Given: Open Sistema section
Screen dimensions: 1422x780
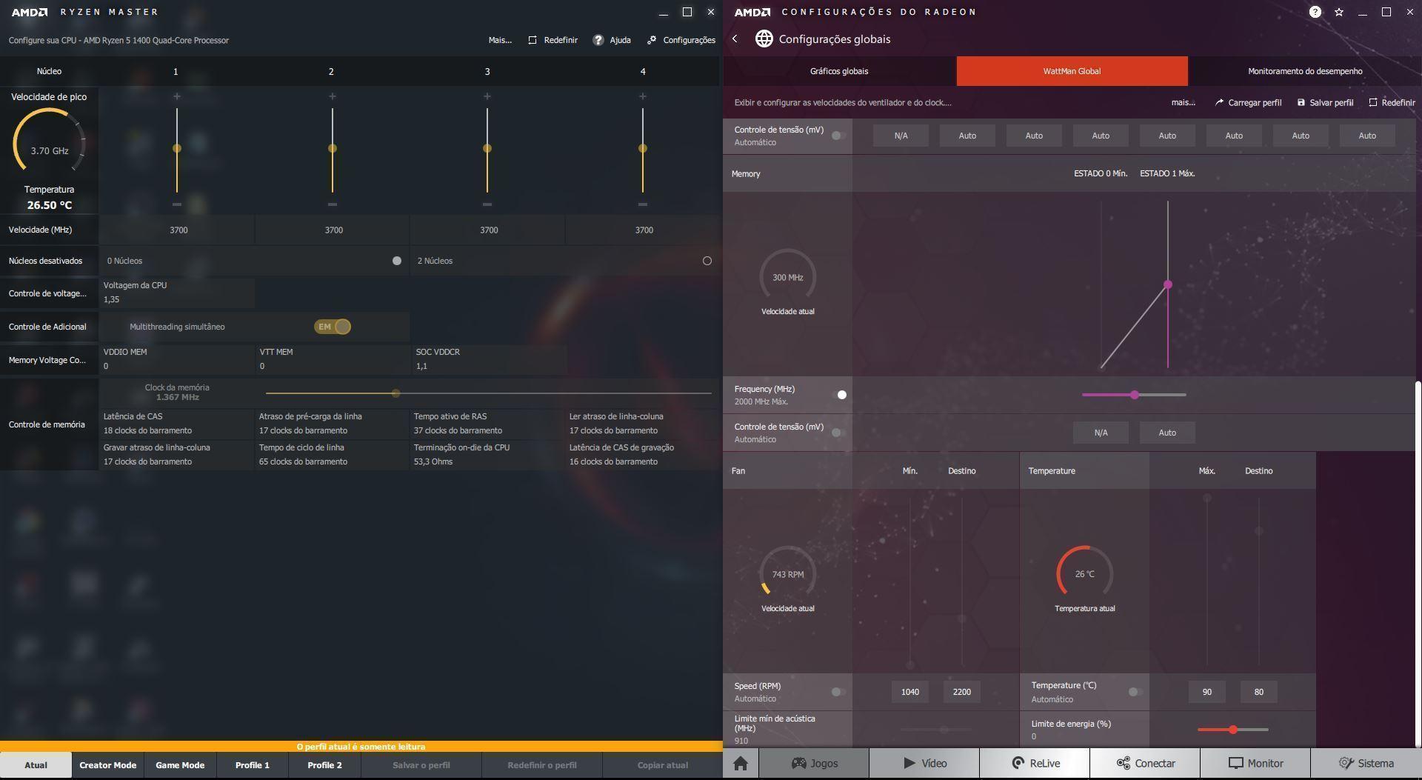Looking at the screenshot, I should [x=1366, y=763].
